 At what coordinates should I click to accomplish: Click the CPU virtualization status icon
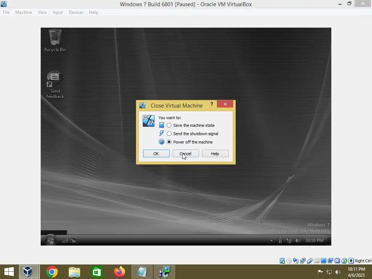(x=337, y=261)
